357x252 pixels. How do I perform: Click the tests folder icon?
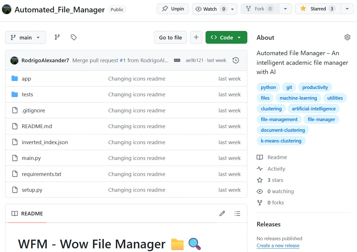[x=15, y=94]
